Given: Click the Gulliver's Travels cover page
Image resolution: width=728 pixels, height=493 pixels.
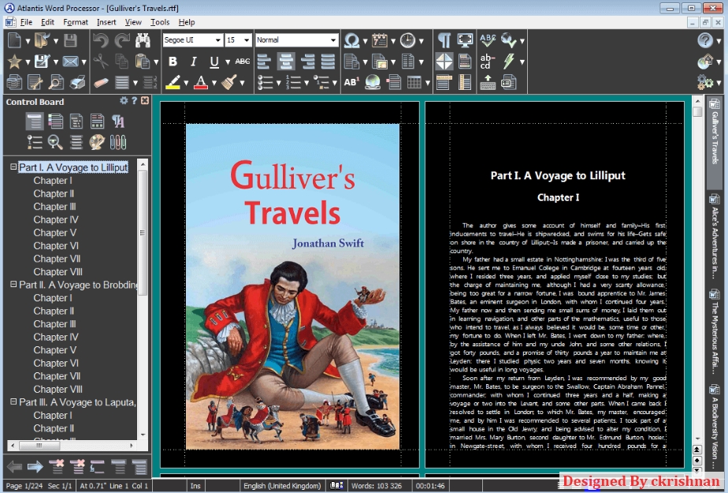Looking at the screenshot, I should coord(292,286).
